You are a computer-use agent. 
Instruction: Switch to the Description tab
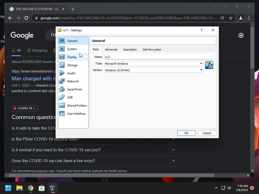[x=130, y=50]
